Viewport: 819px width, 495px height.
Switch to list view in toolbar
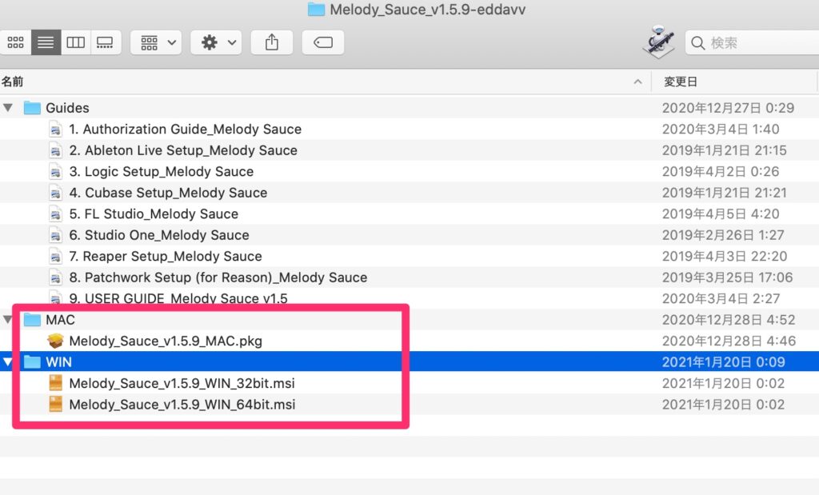46,42
